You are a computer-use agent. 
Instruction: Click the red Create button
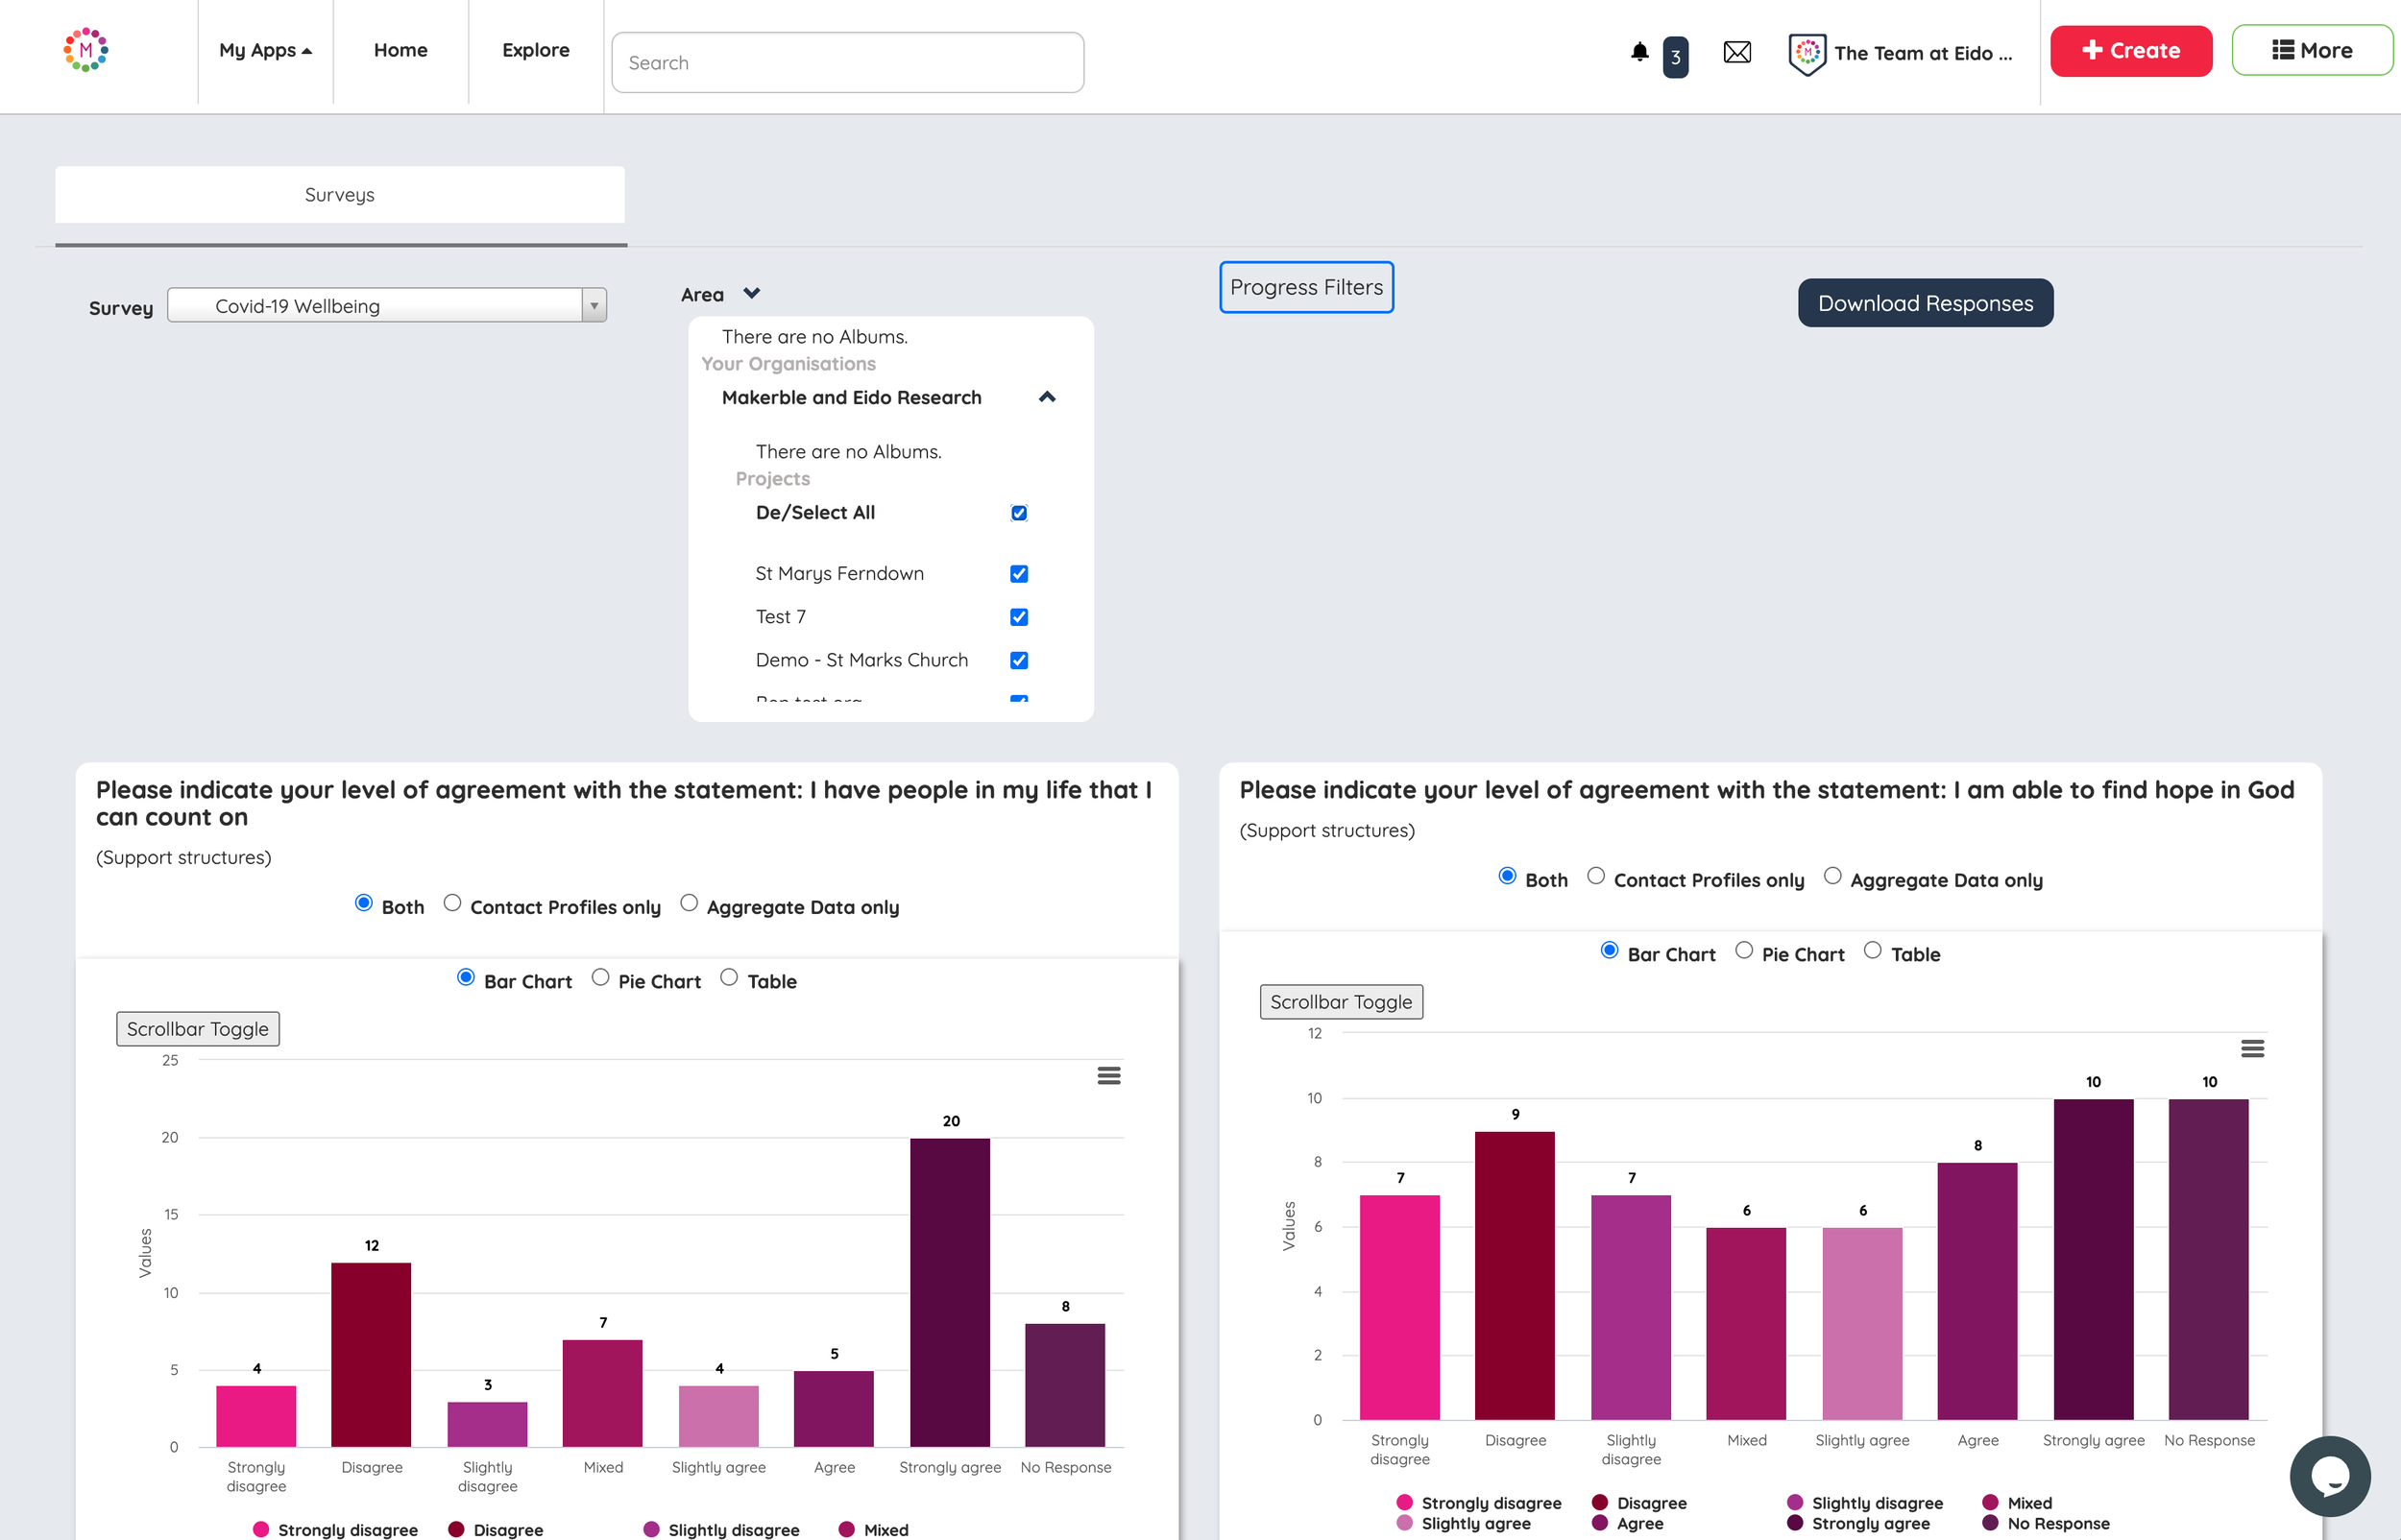pyautogui.click(x=2130, y=50)
